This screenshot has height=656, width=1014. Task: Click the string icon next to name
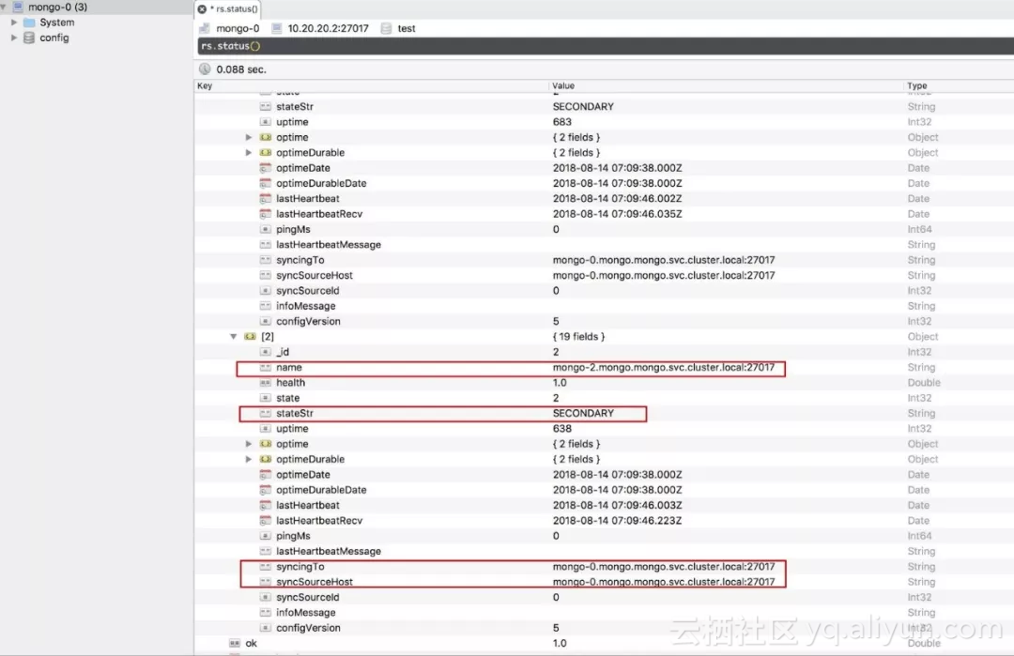[265, 367]
